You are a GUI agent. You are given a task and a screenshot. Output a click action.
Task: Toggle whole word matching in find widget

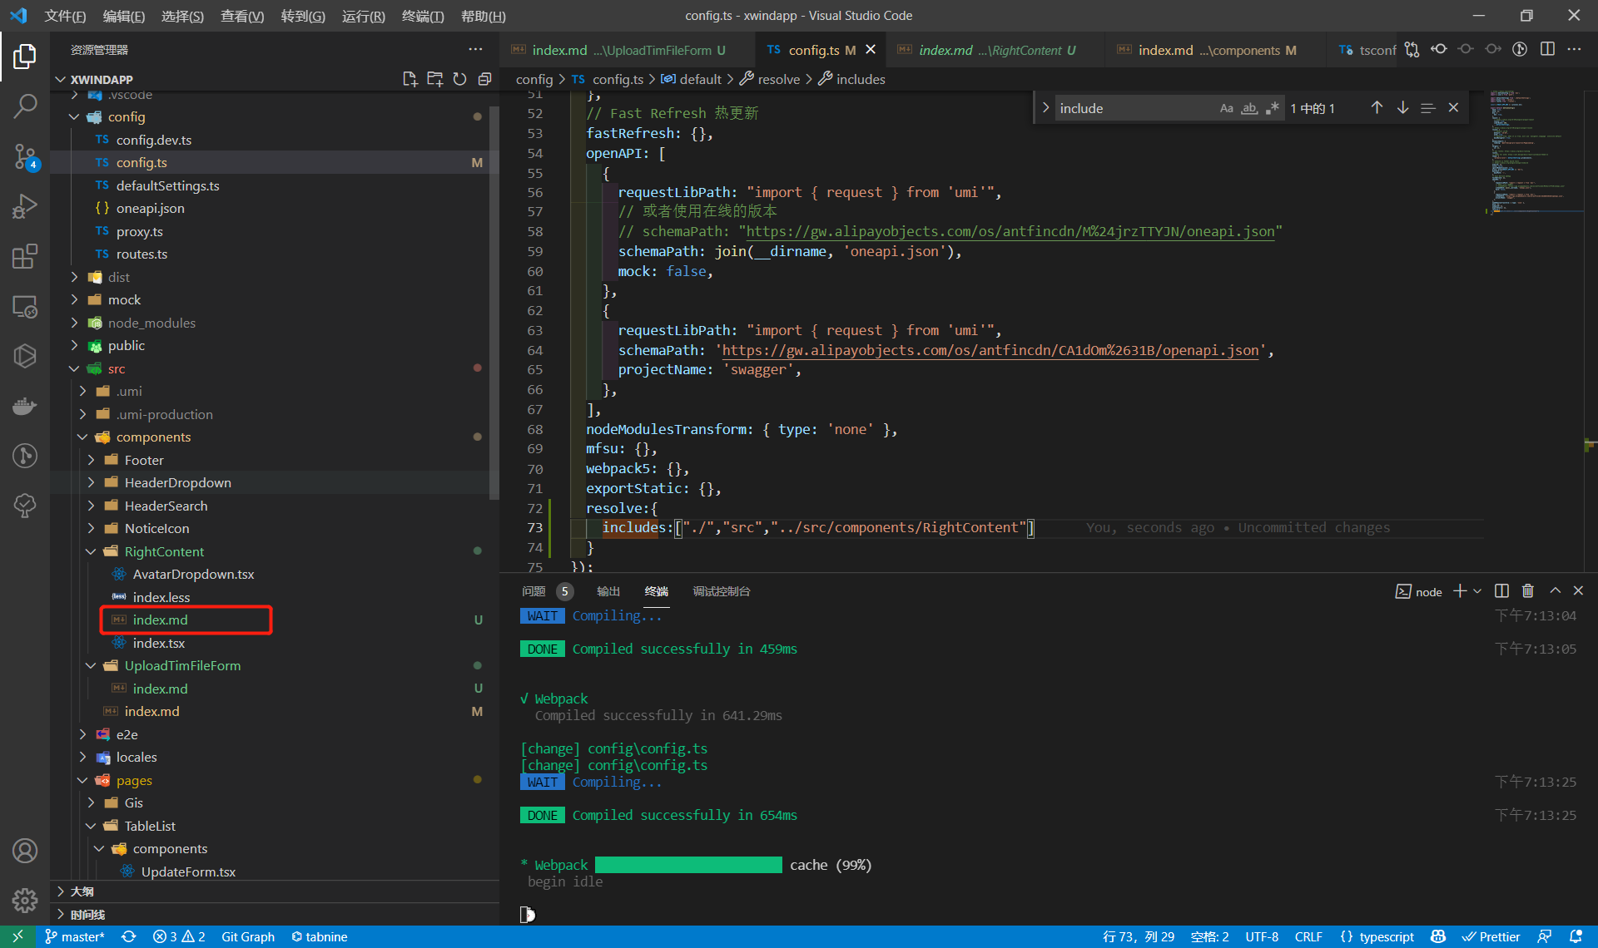[x=1249, y=107]
